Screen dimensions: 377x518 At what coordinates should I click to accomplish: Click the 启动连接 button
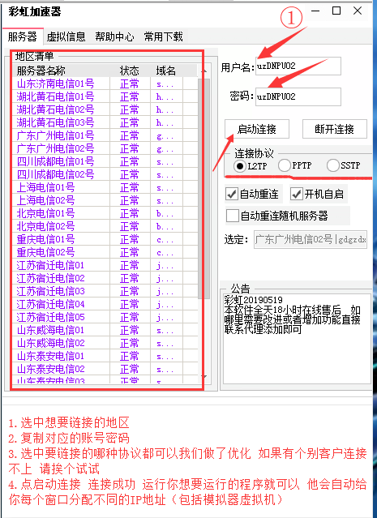pyautogui.click(x=257, y=129)
